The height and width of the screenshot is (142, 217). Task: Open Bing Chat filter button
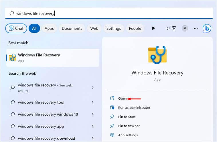point(16,28)
